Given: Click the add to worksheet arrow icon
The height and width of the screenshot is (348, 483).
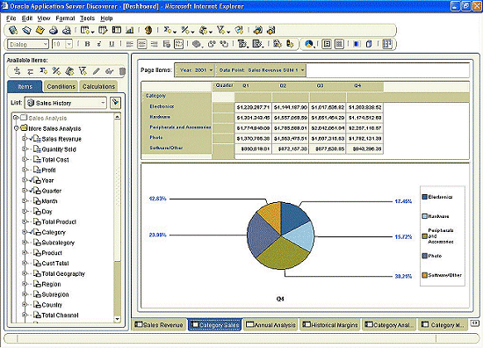Looking at the screenshot, I should point(18,71).
